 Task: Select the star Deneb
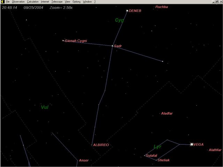127,11
